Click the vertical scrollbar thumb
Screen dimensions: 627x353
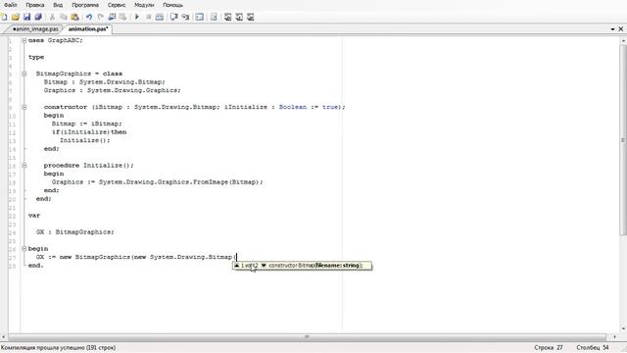[x=623, y=140]
